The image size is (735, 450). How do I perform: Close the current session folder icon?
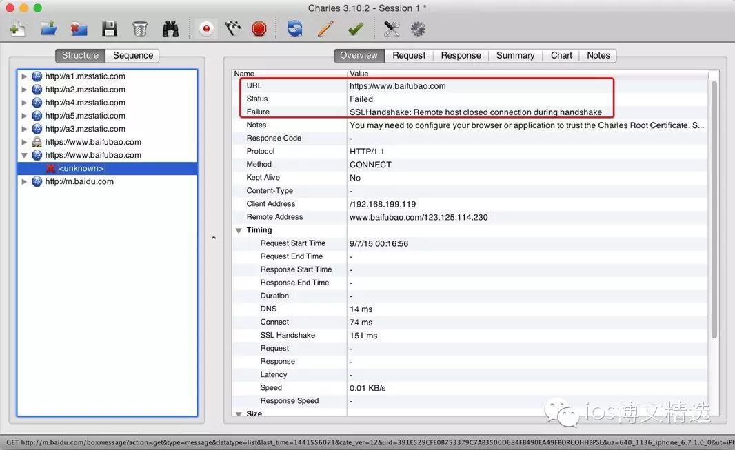coord(79,28)
